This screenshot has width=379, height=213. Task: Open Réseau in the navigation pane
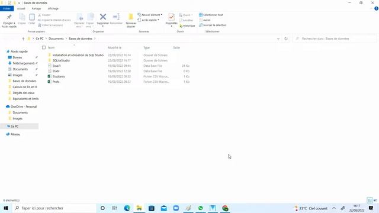coord(15,134)
